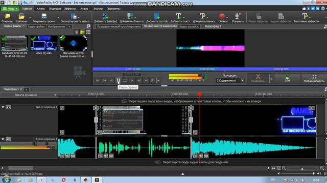Open FX on the third audio clip

(x=195, y=156)
